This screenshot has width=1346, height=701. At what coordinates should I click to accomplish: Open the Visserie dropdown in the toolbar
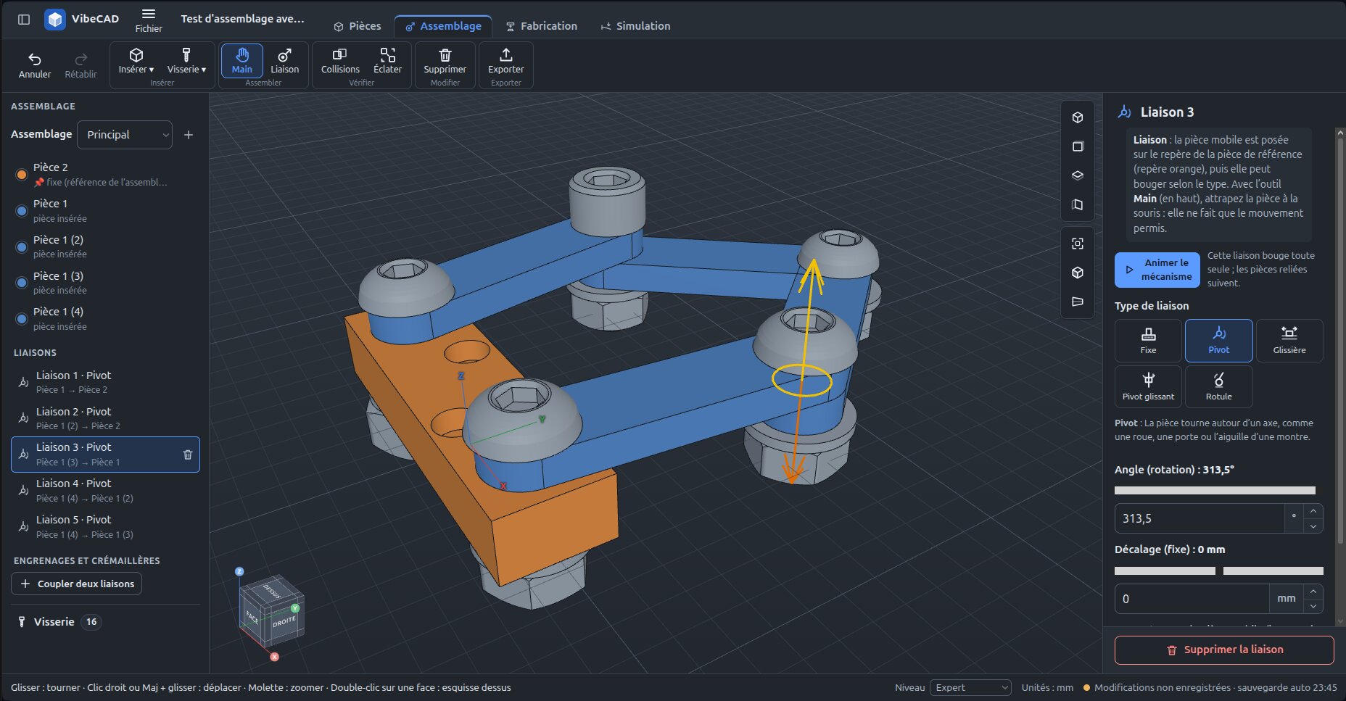(186, 61)
